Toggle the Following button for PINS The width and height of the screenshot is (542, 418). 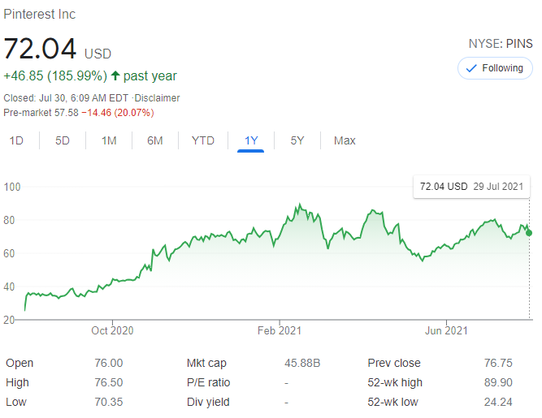pos(495,68)
